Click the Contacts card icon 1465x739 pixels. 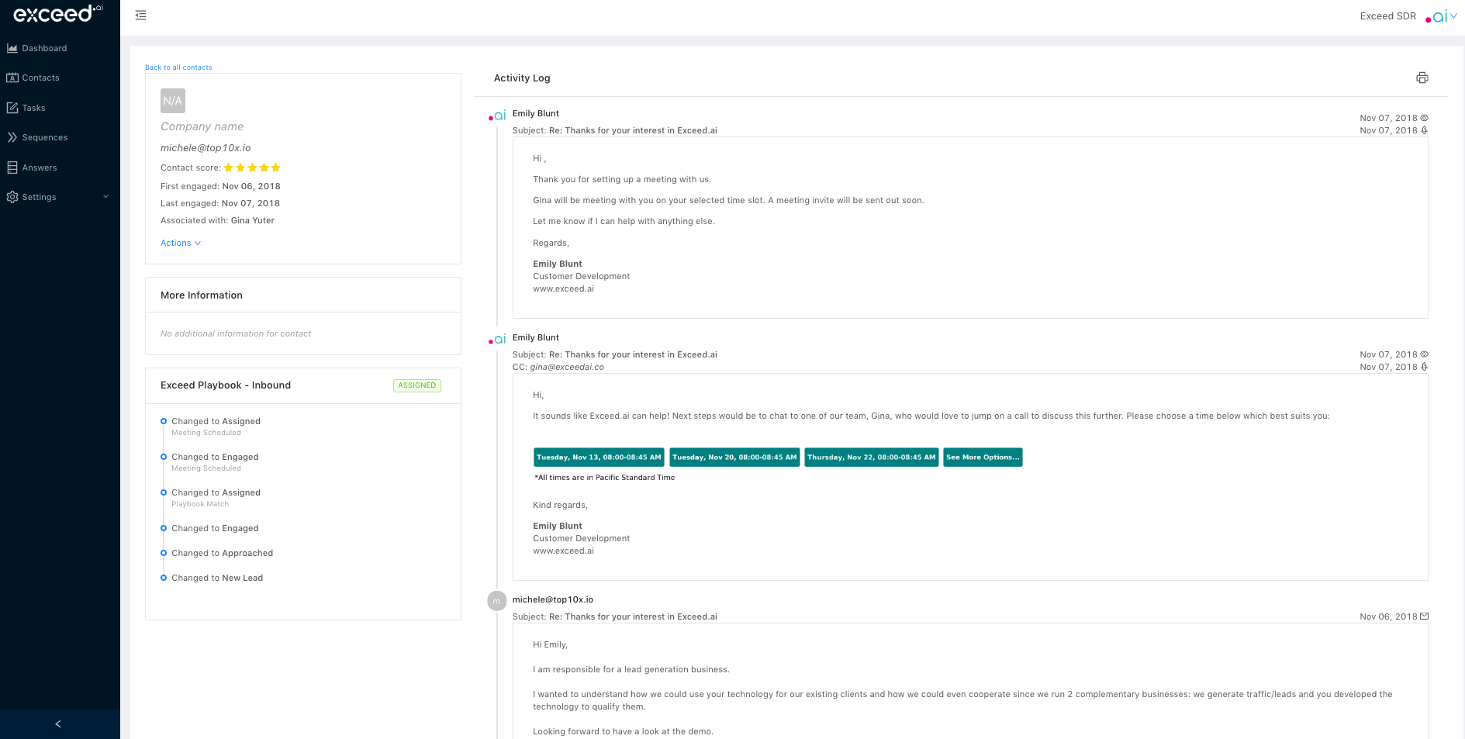click(12, 78)
